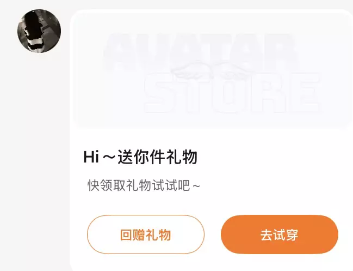Tap the 回赠礼物 outlined button
The width and height of the screenshot is (353, 271).
pos(146,234)
